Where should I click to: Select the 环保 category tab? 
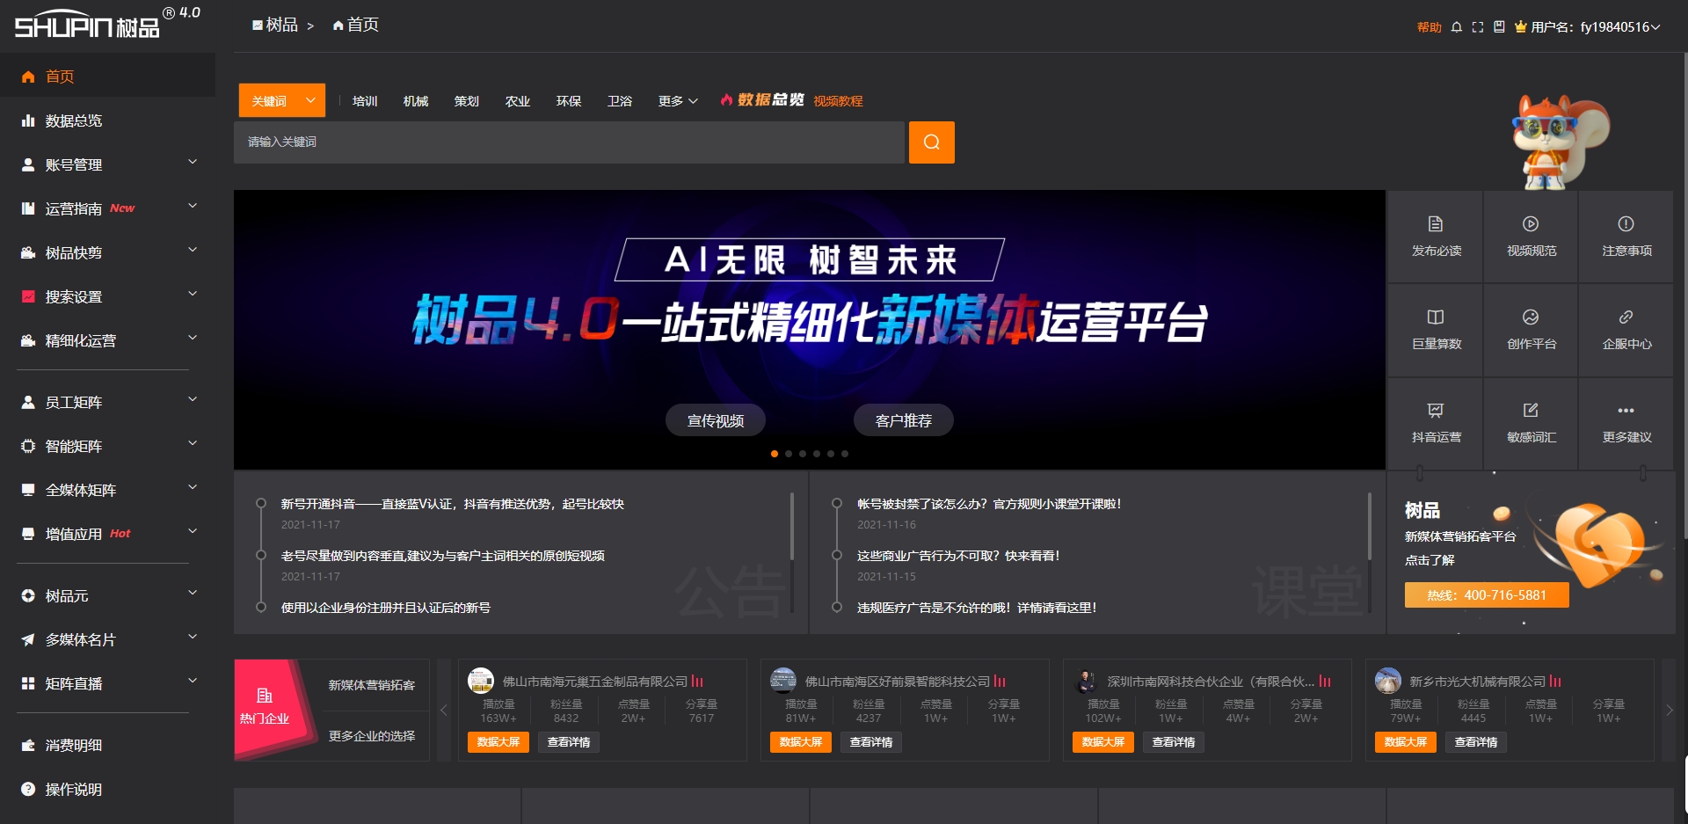coord(569,101)
